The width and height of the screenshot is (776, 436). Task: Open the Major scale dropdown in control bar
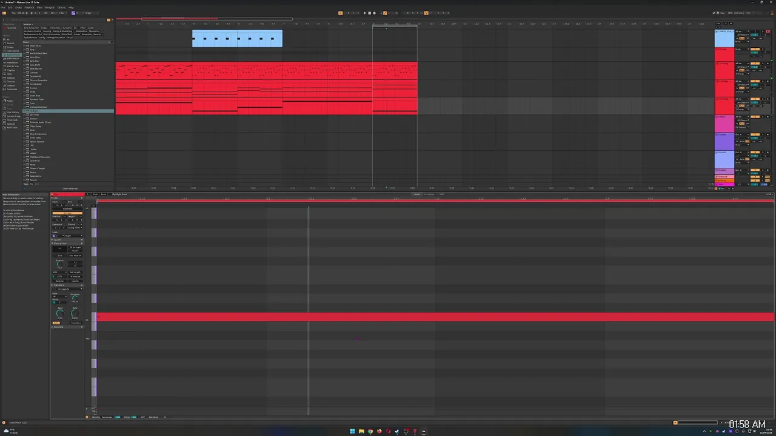point(92,13)
